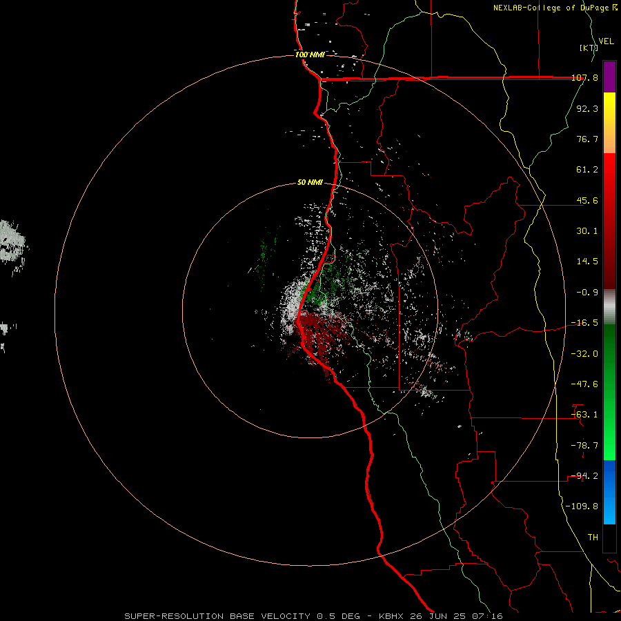The image size is (621, 621).
Task: Click the 100 NMI range ring label
Action: 310,55
